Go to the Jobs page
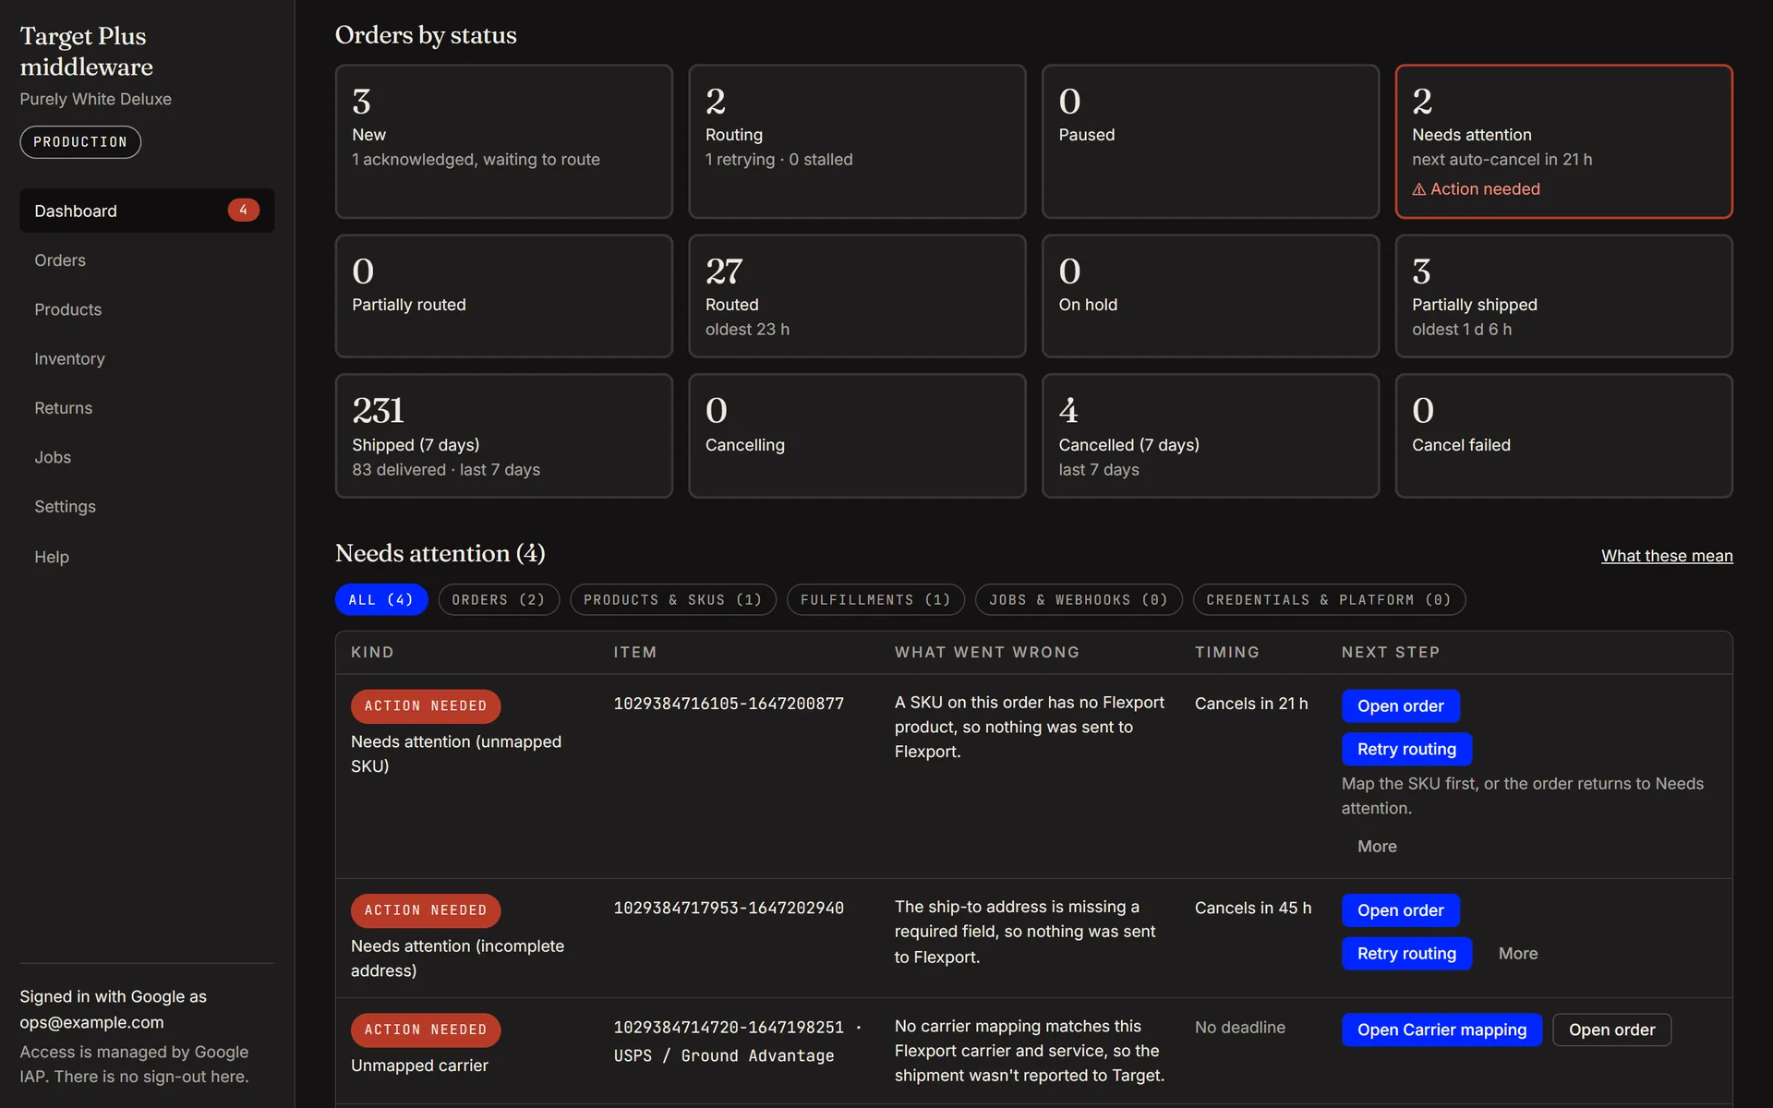This screenshot has height=1108, width=1773. (147, 457)
